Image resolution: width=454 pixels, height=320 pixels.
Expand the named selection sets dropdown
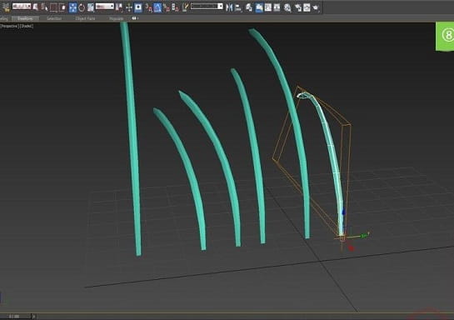[207, 6]
